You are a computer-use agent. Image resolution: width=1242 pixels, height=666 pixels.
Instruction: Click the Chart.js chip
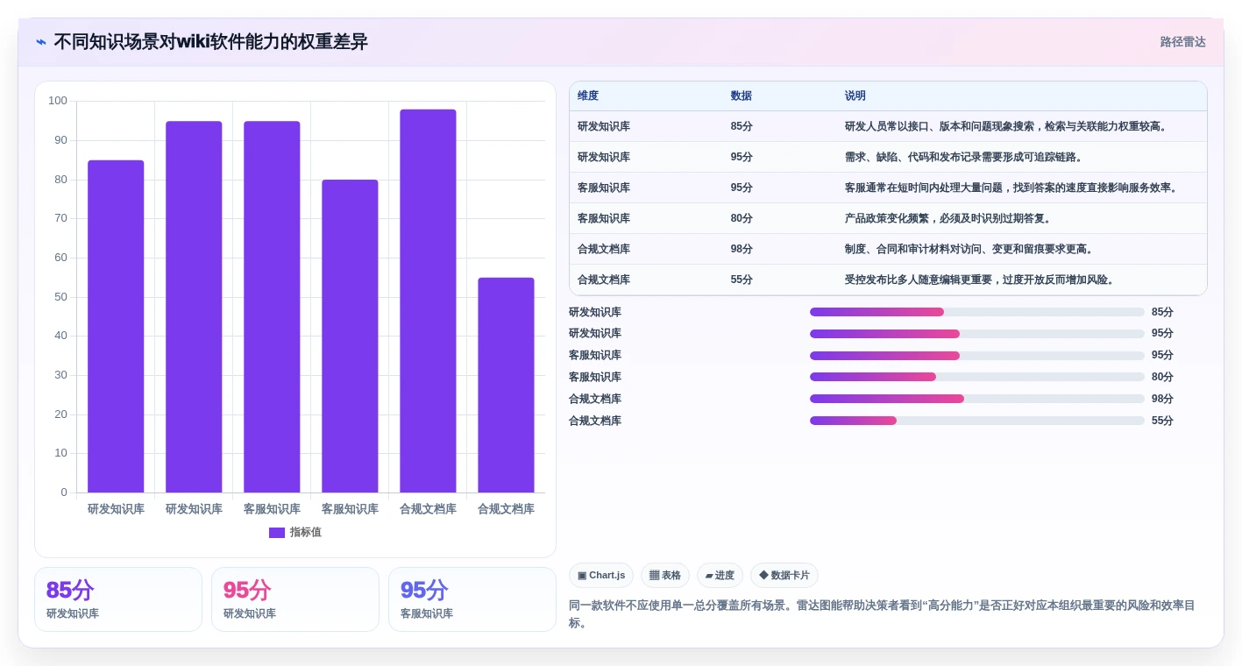(601, 576)
